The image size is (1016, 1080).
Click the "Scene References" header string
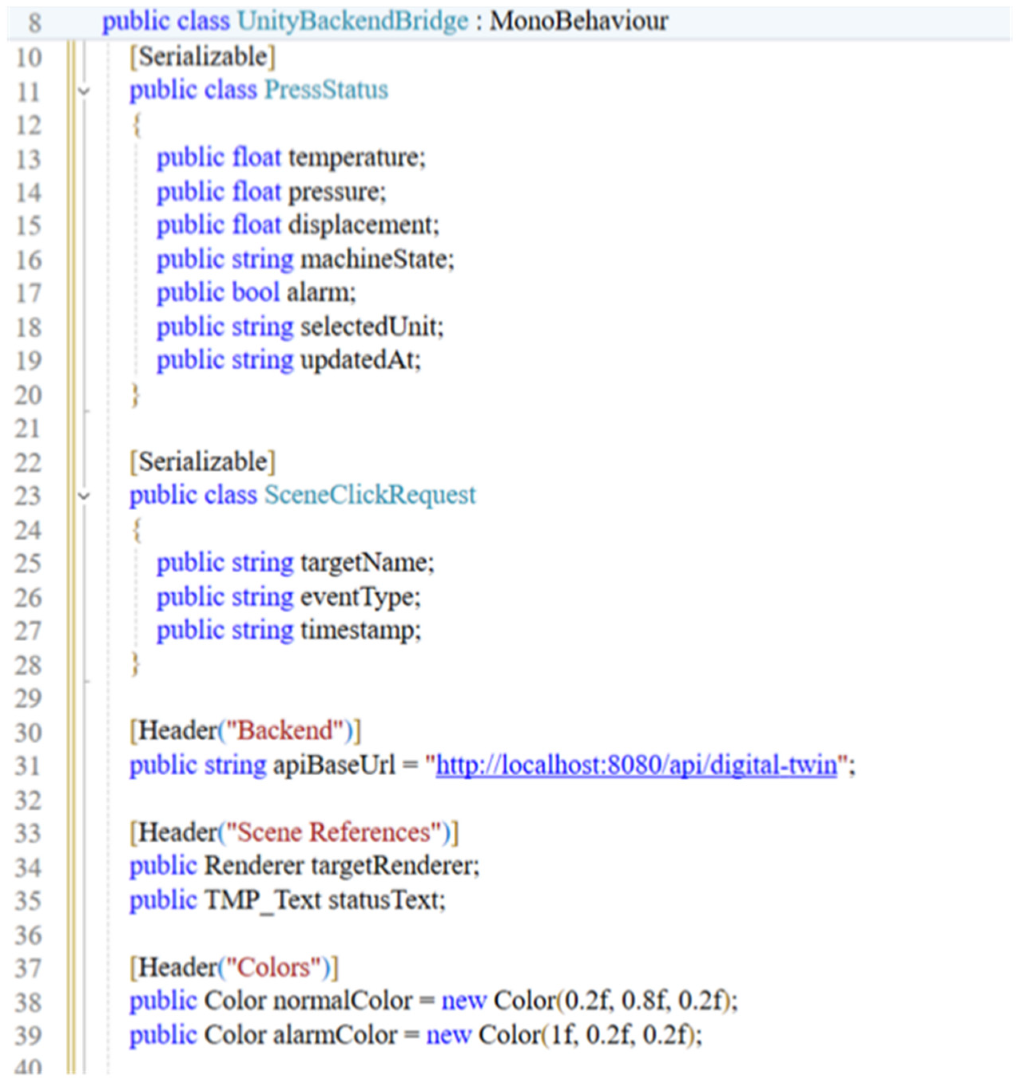[x=334, y=832]
